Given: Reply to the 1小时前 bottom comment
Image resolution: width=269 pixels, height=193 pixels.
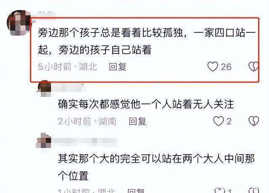Looking at the screenshot, I should pyautogui.click(x=136, y=191).
